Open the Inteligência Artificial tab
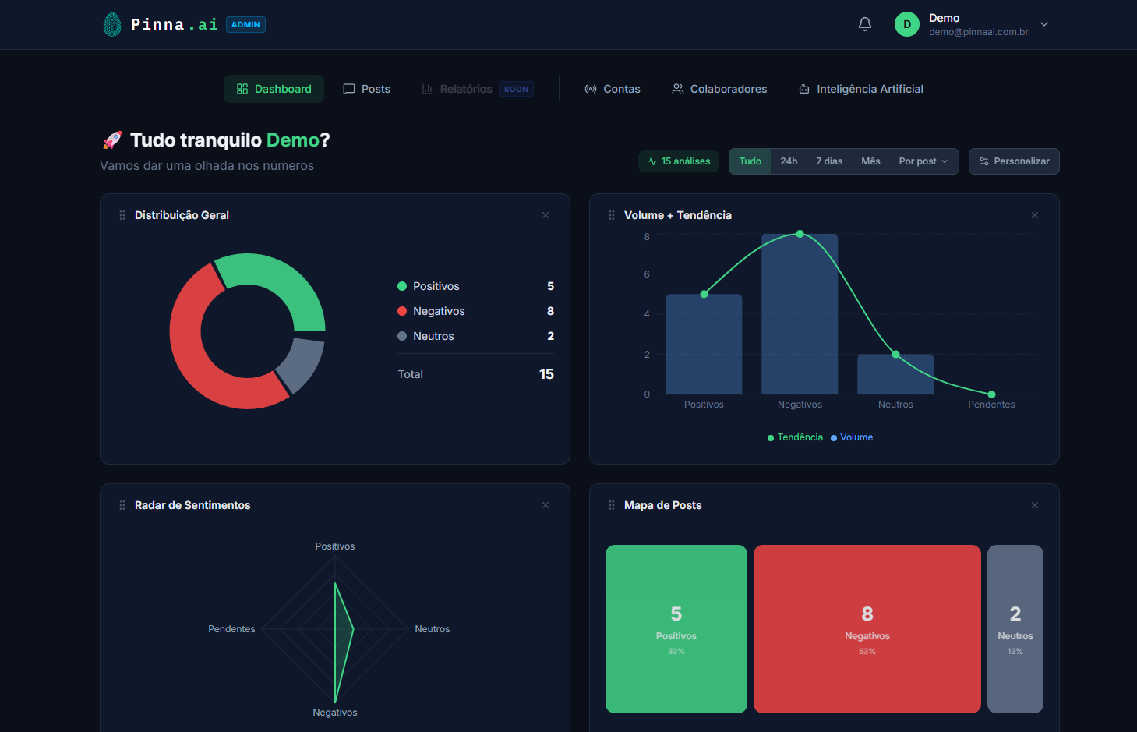 (x=860, y=89)
